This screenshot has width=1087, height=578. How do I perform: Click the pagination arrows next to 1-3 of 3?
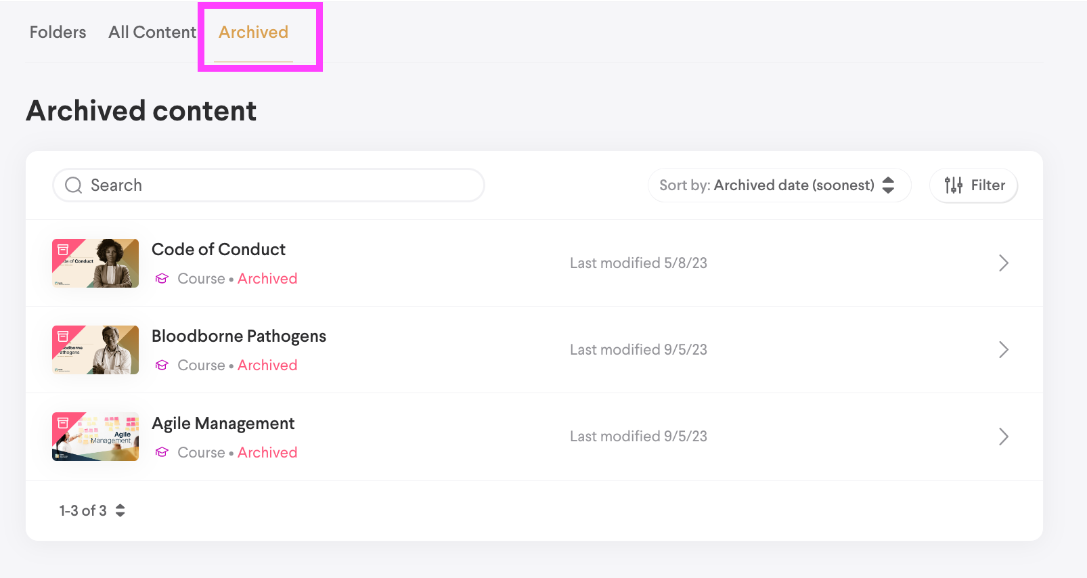pos(120,511)
